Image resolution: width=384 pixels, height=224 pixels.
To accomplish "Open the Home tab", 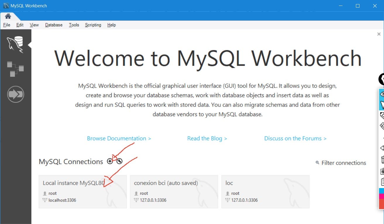I will [x=8, y=16].
